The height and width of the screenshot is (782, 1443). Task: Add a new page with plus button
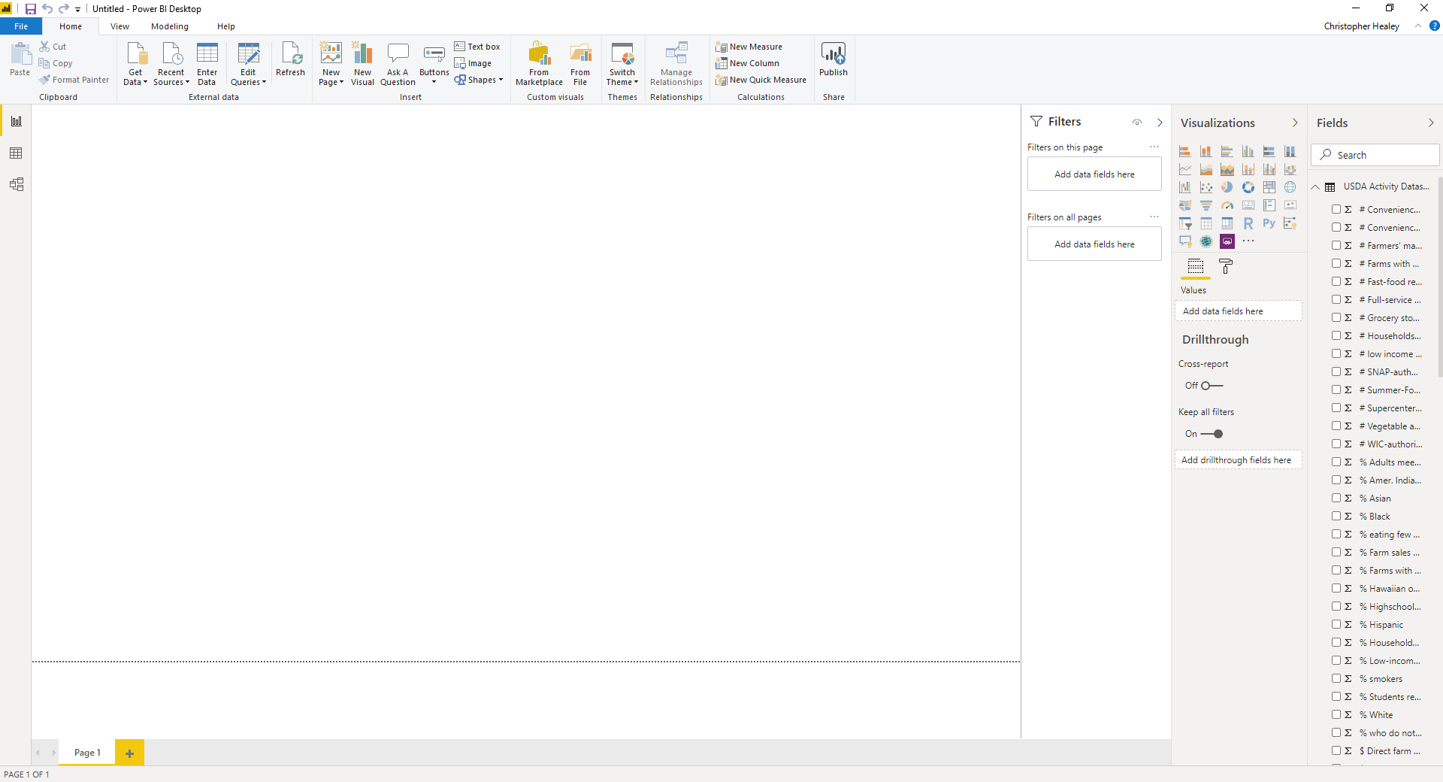click(129, 753)
